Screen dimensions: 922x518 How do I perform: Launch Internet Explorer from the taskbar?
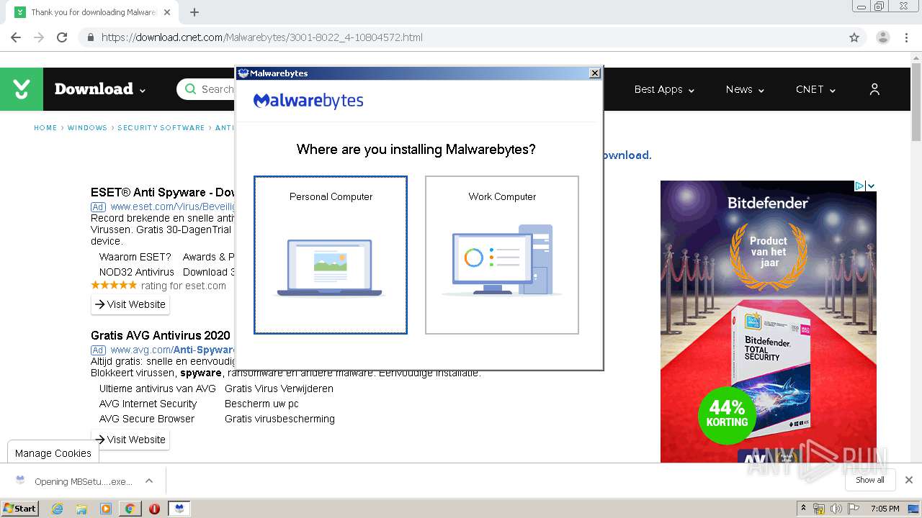tap(58, 509)
